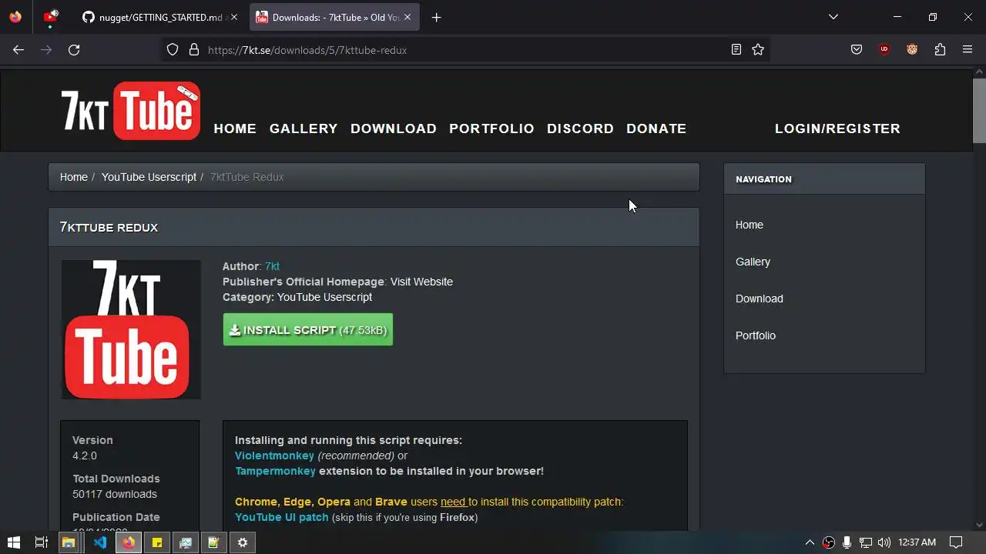Open PORTFOLIO in the top navigation
The width and height of the screenshot is (986, 554).
491,128
